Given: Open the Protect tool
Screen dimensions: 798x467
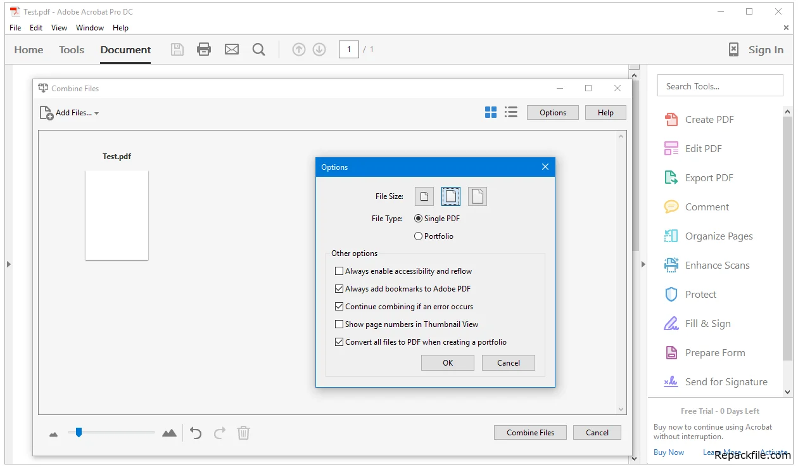Looking at the screenshot, I should (x=690, y=294).
